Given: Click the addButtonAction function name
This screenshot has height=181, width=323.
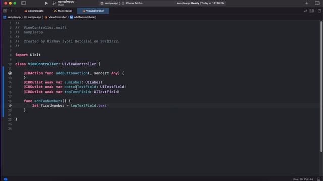Looking at the screenshot, I should pyautogui.click(x=72, y=73).
